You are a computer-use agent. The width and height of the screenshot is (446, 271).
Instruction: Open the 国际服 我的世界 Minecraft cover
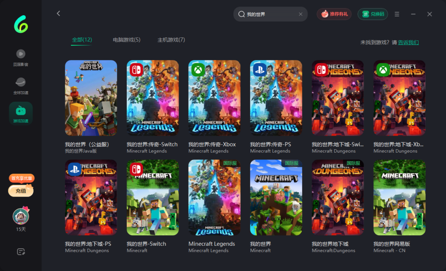pos(276,197)
